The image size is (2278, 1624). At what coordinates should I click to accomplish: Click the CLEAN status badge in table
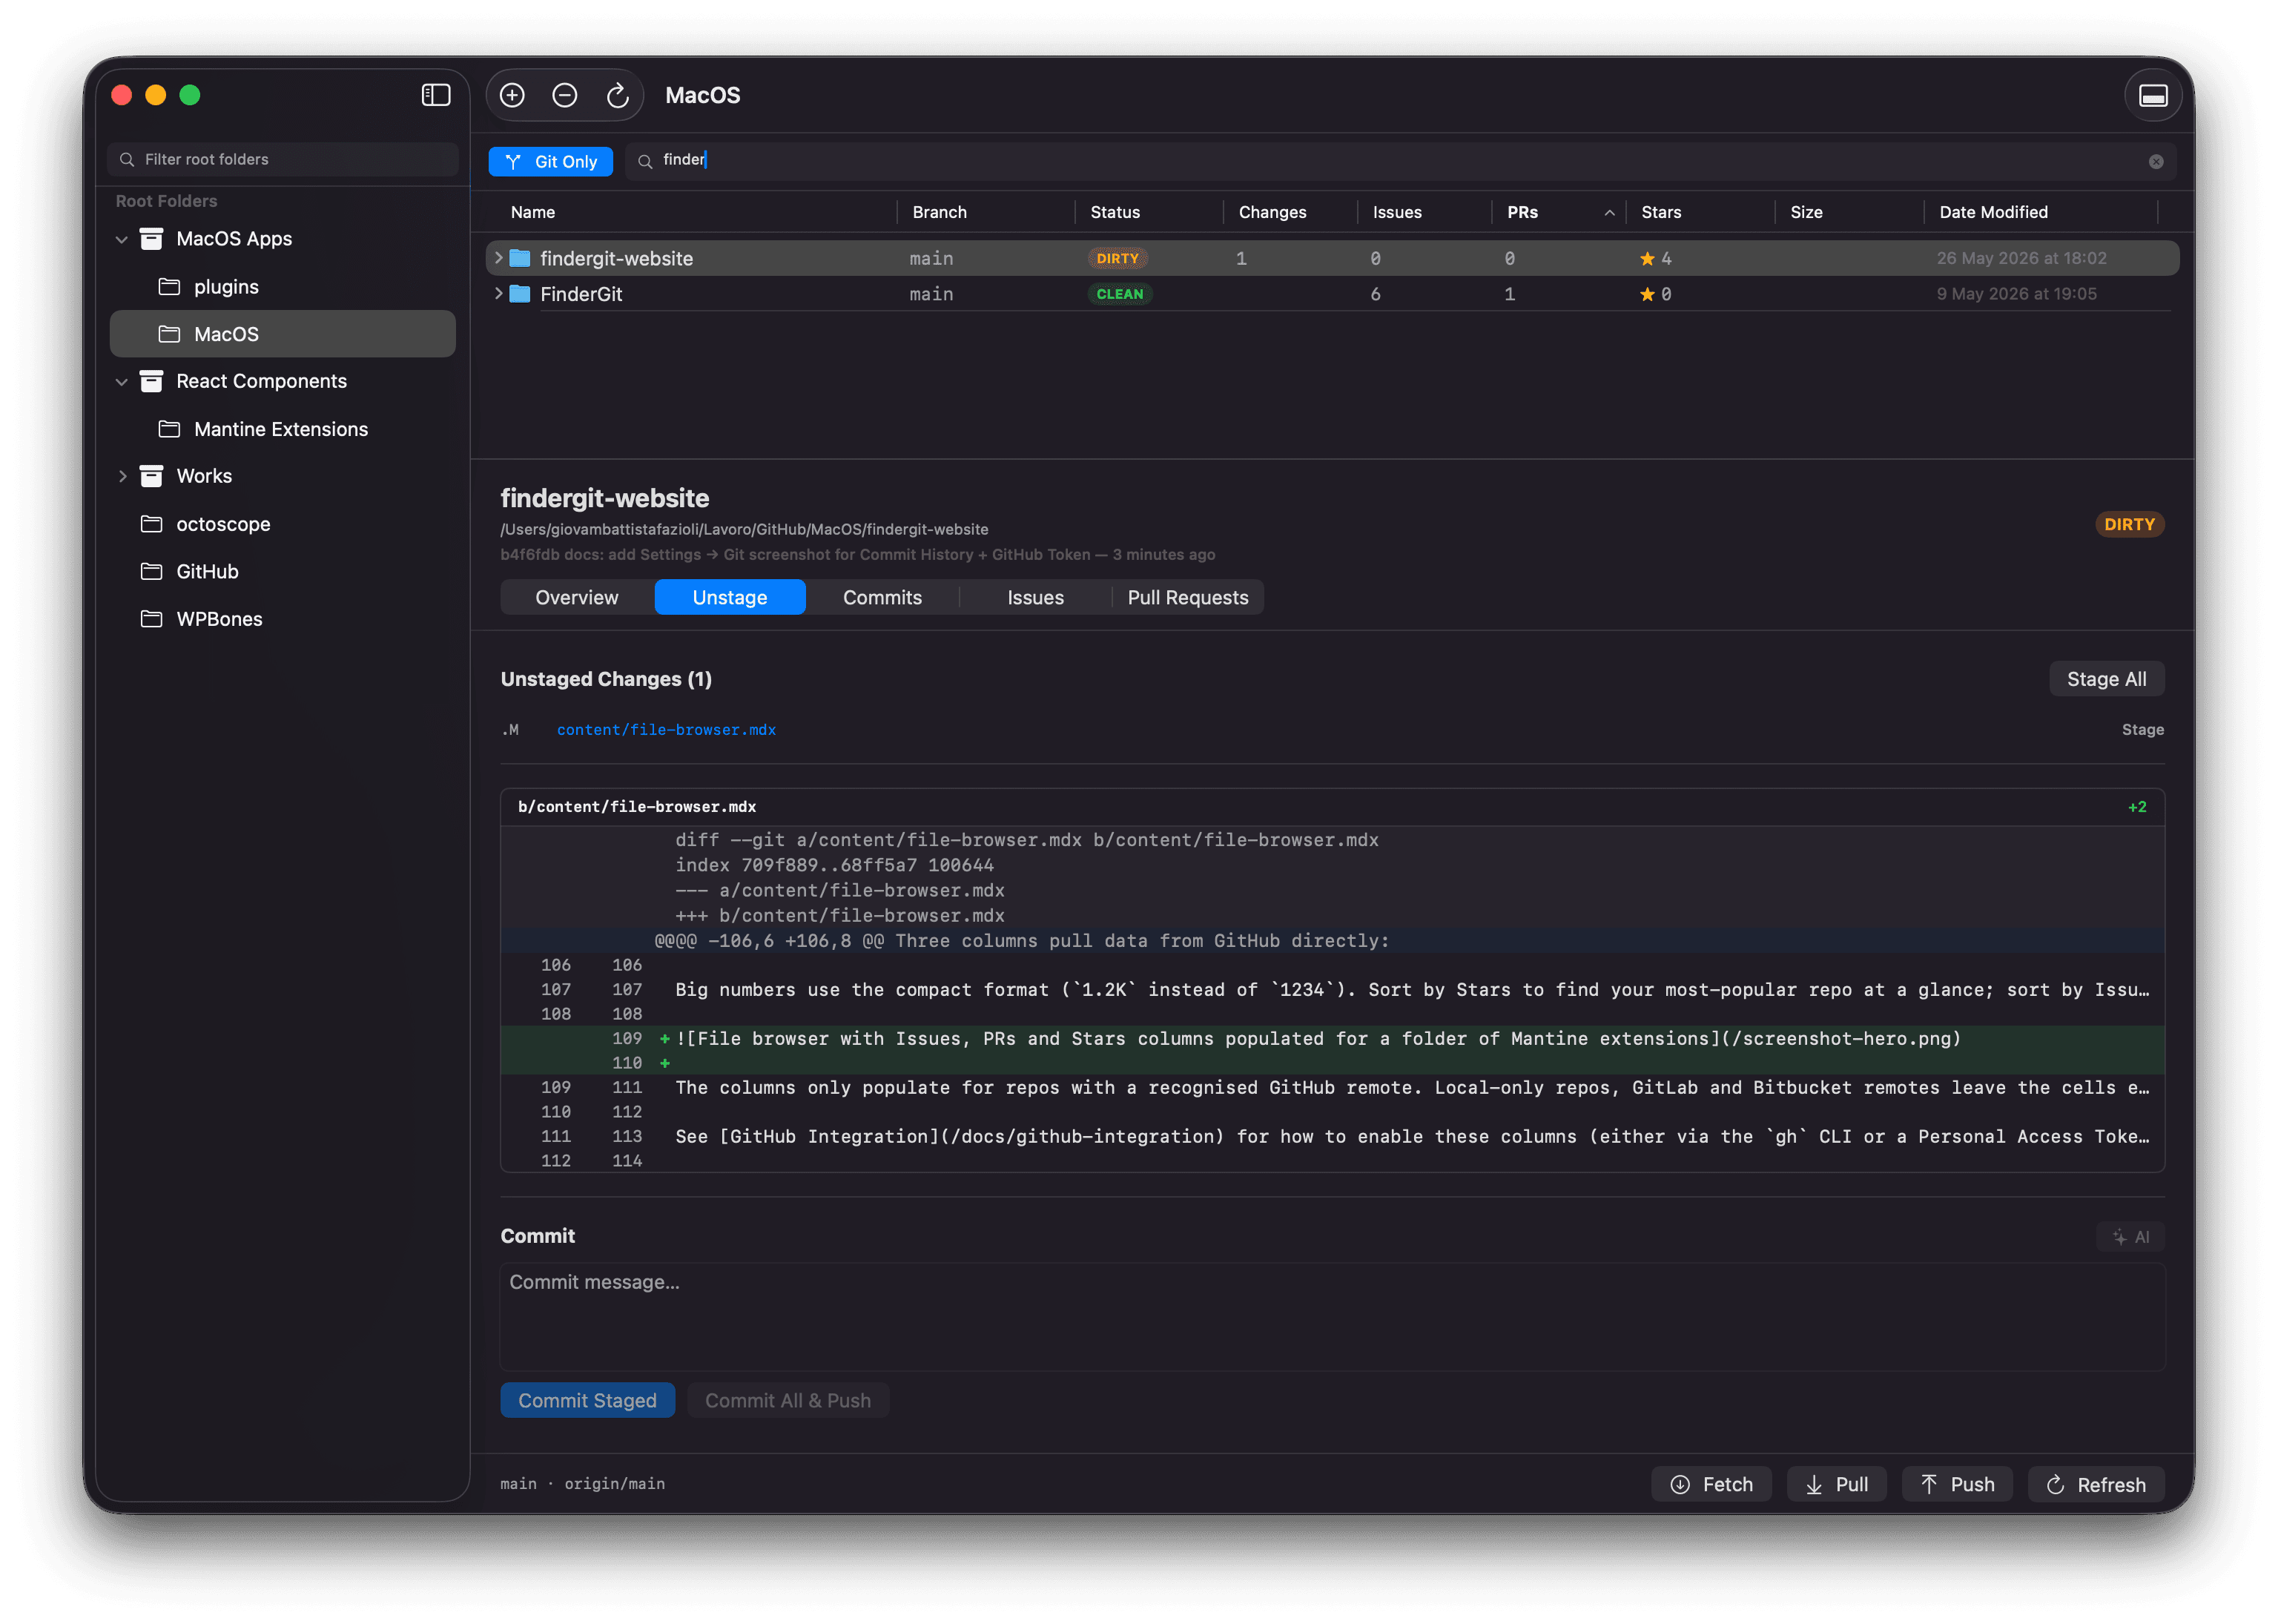1119,294
